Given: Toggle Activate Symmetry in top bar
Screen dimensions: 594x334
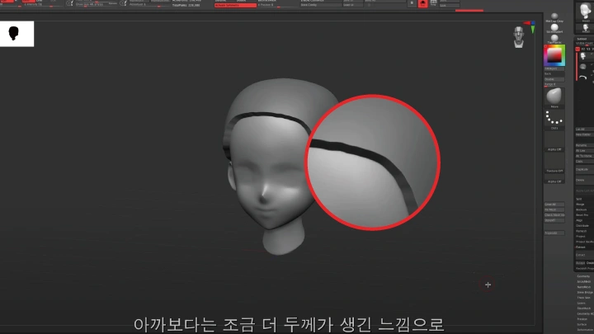Looking at the screenshot, I should pos(235,5).
